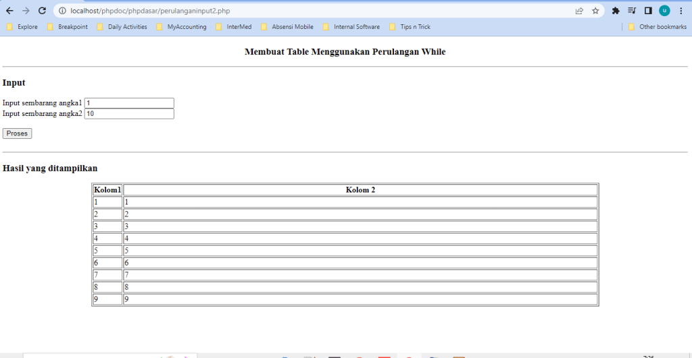
Task: Expand the Other bookmarks folder
Action: [x=657, y=27]
